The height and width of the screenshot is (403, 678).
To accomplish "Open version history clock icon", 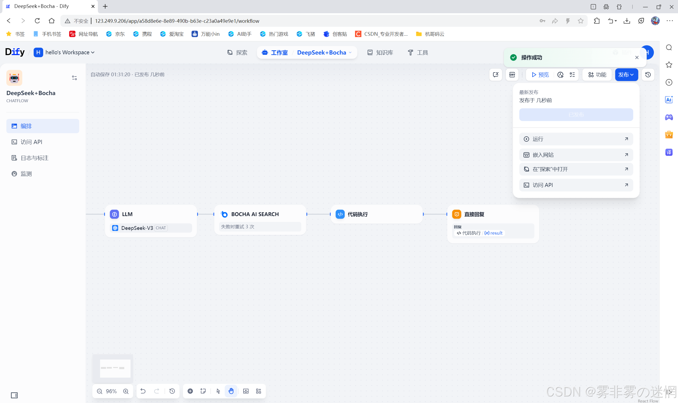I will pyautogui.click(x=648, y=75).
